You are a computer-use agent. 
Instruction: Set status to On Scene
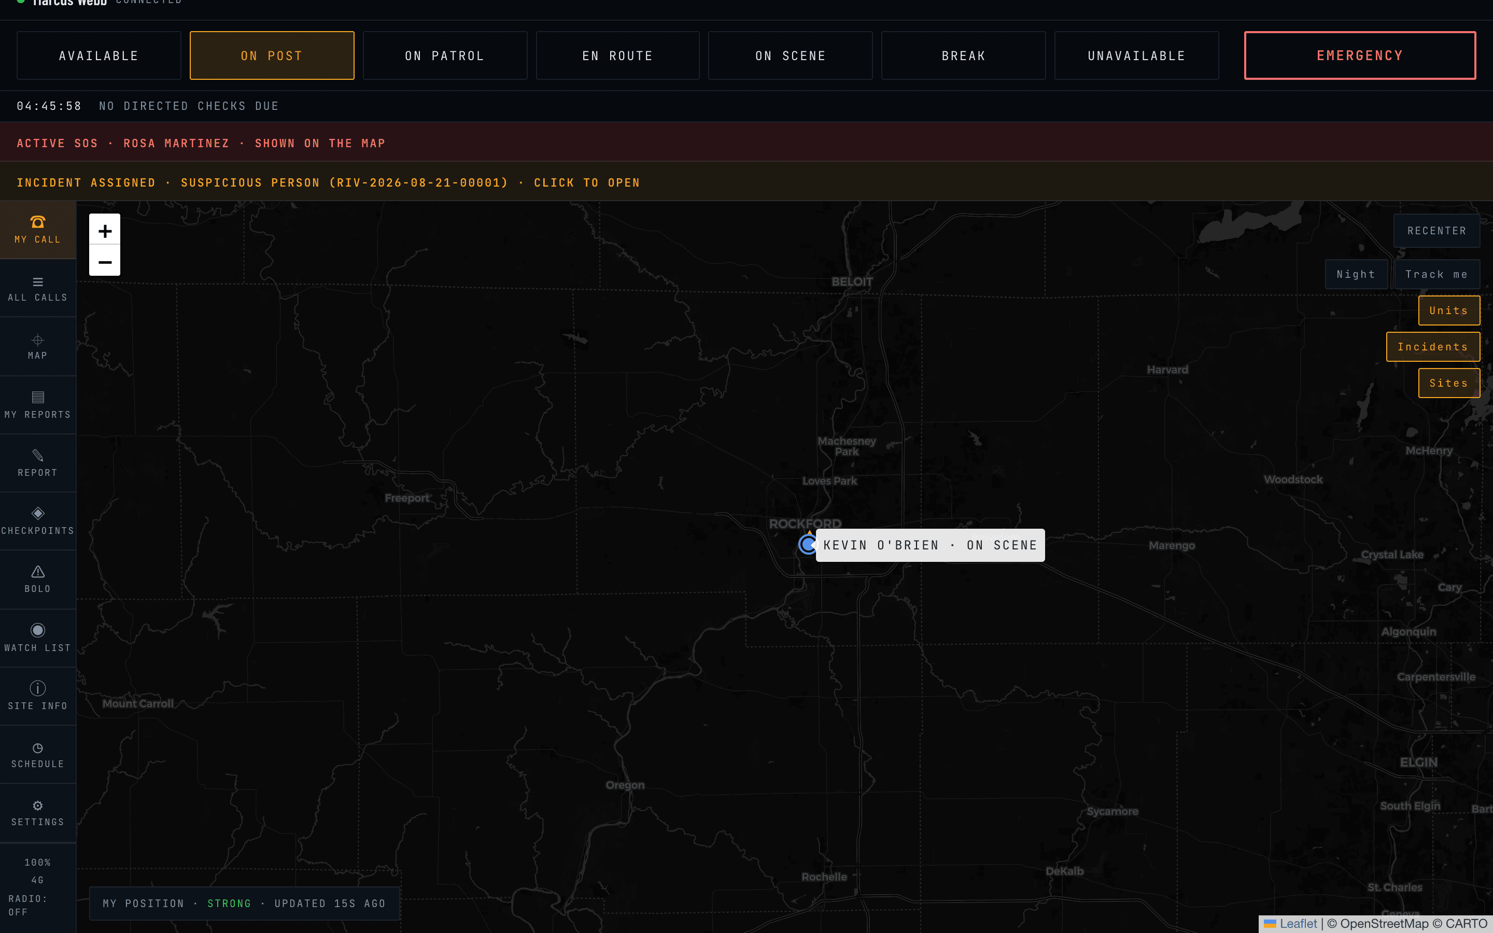[x=790, y=55]
